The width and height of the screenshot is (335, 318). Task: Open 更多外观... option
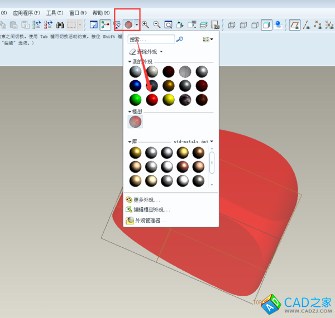click(x=146, y=199)
